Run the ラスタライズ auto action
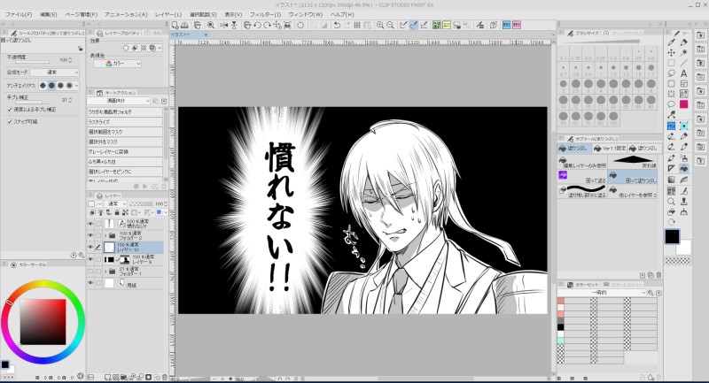This screenshot has width=709, height=383. 125,122
